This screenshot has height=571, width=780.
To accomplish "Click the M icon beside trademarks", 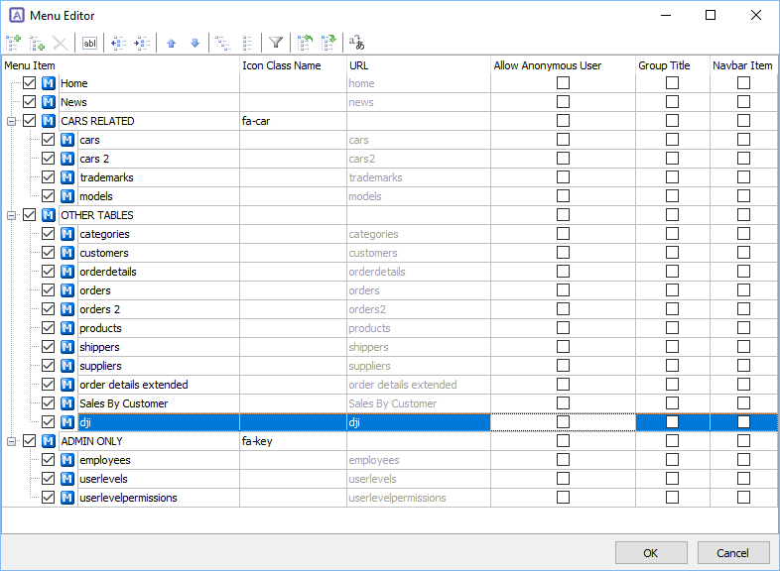I will pyautogui.click(x=67, y=177).
